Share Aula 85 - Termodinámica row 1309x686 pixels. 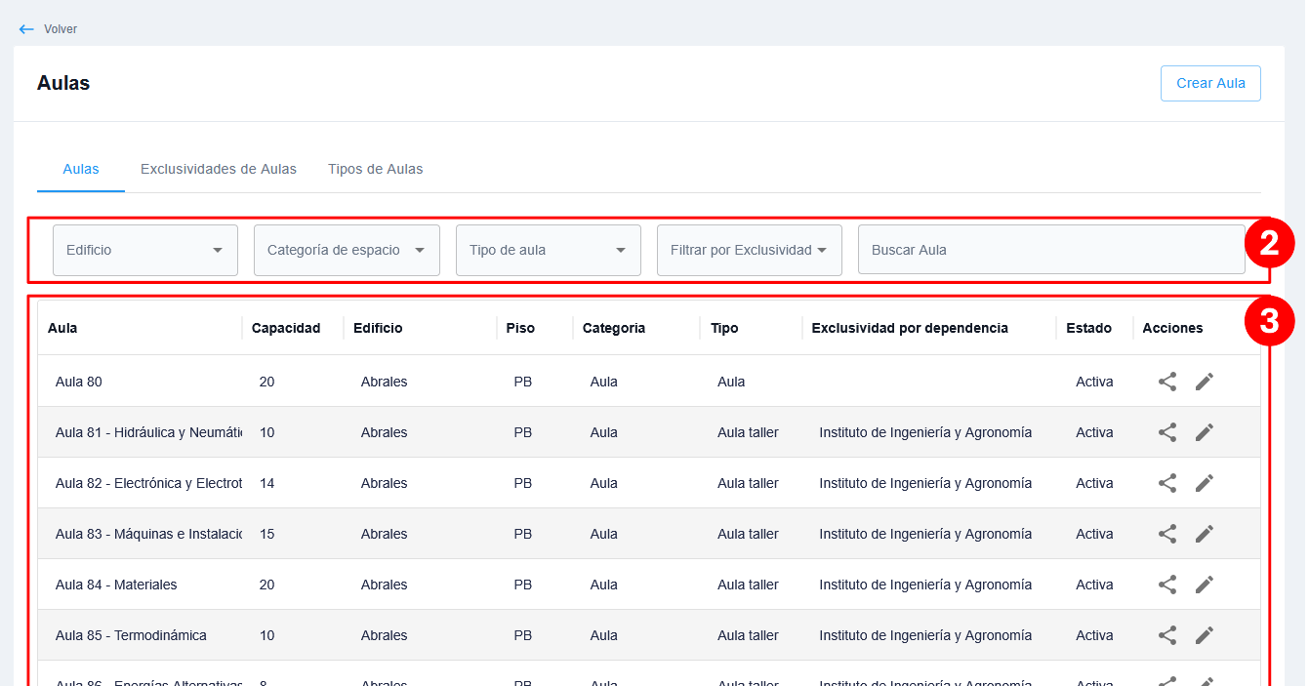[1167, 635]
